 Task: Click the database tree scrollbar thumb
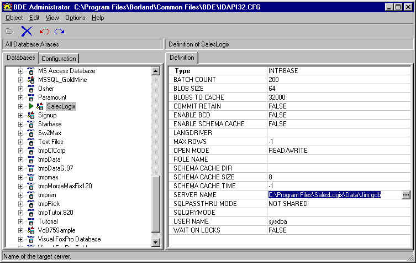(x=156, y=204)
